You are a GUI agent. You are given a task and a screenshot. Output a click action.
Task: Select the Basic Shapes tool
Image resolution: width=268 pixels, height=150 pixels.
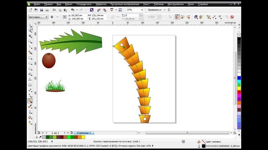pyautogui.click(x=30, y=74)
